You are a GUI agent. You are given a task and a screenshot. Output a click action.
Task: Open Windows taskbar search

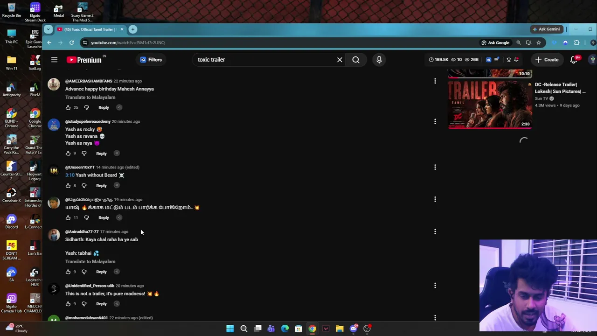pos(243,329)
